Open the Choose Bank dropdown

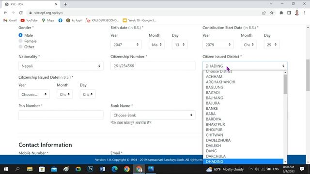(x=153, y=115)
